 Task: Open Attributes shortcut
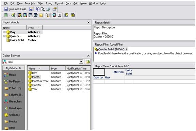[12, 115]
